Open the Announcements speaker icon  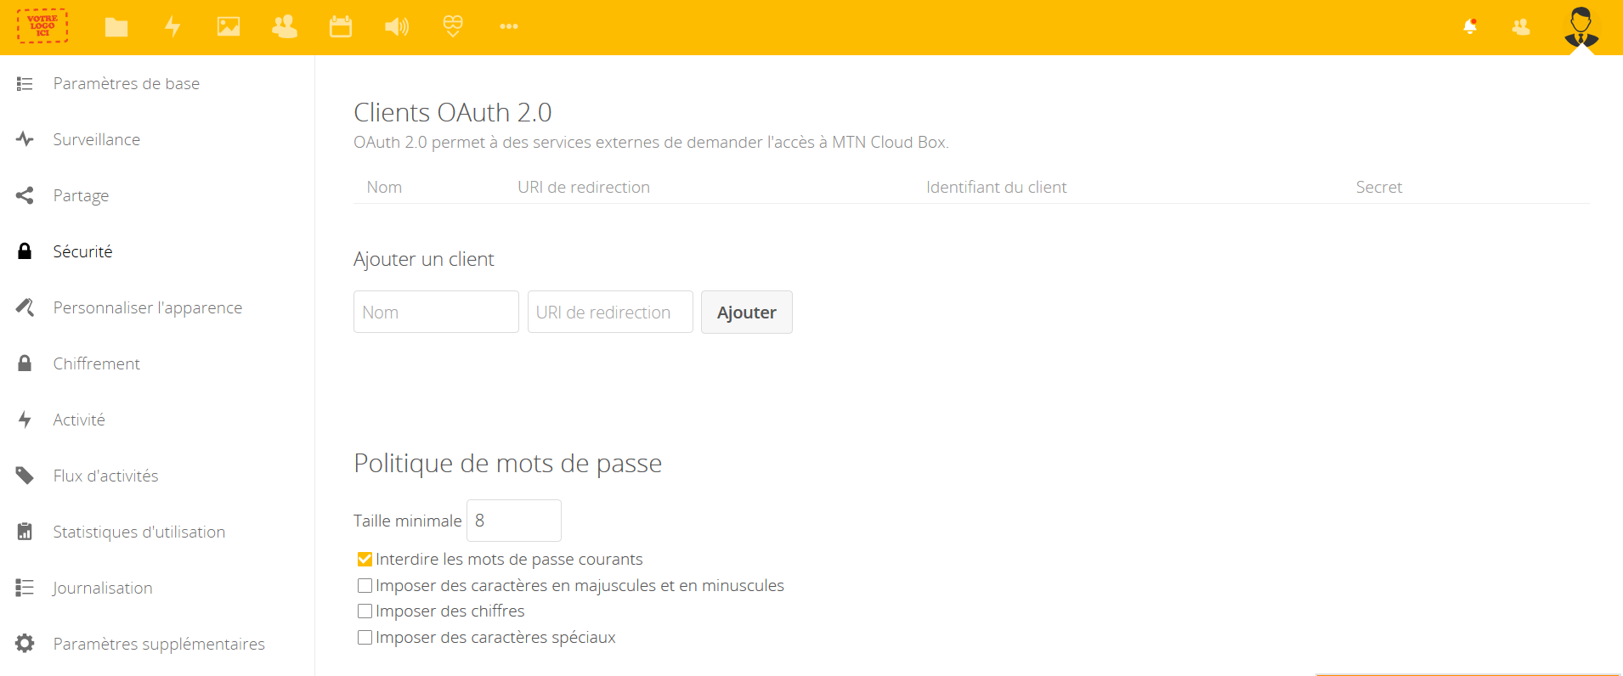(397, 27)
